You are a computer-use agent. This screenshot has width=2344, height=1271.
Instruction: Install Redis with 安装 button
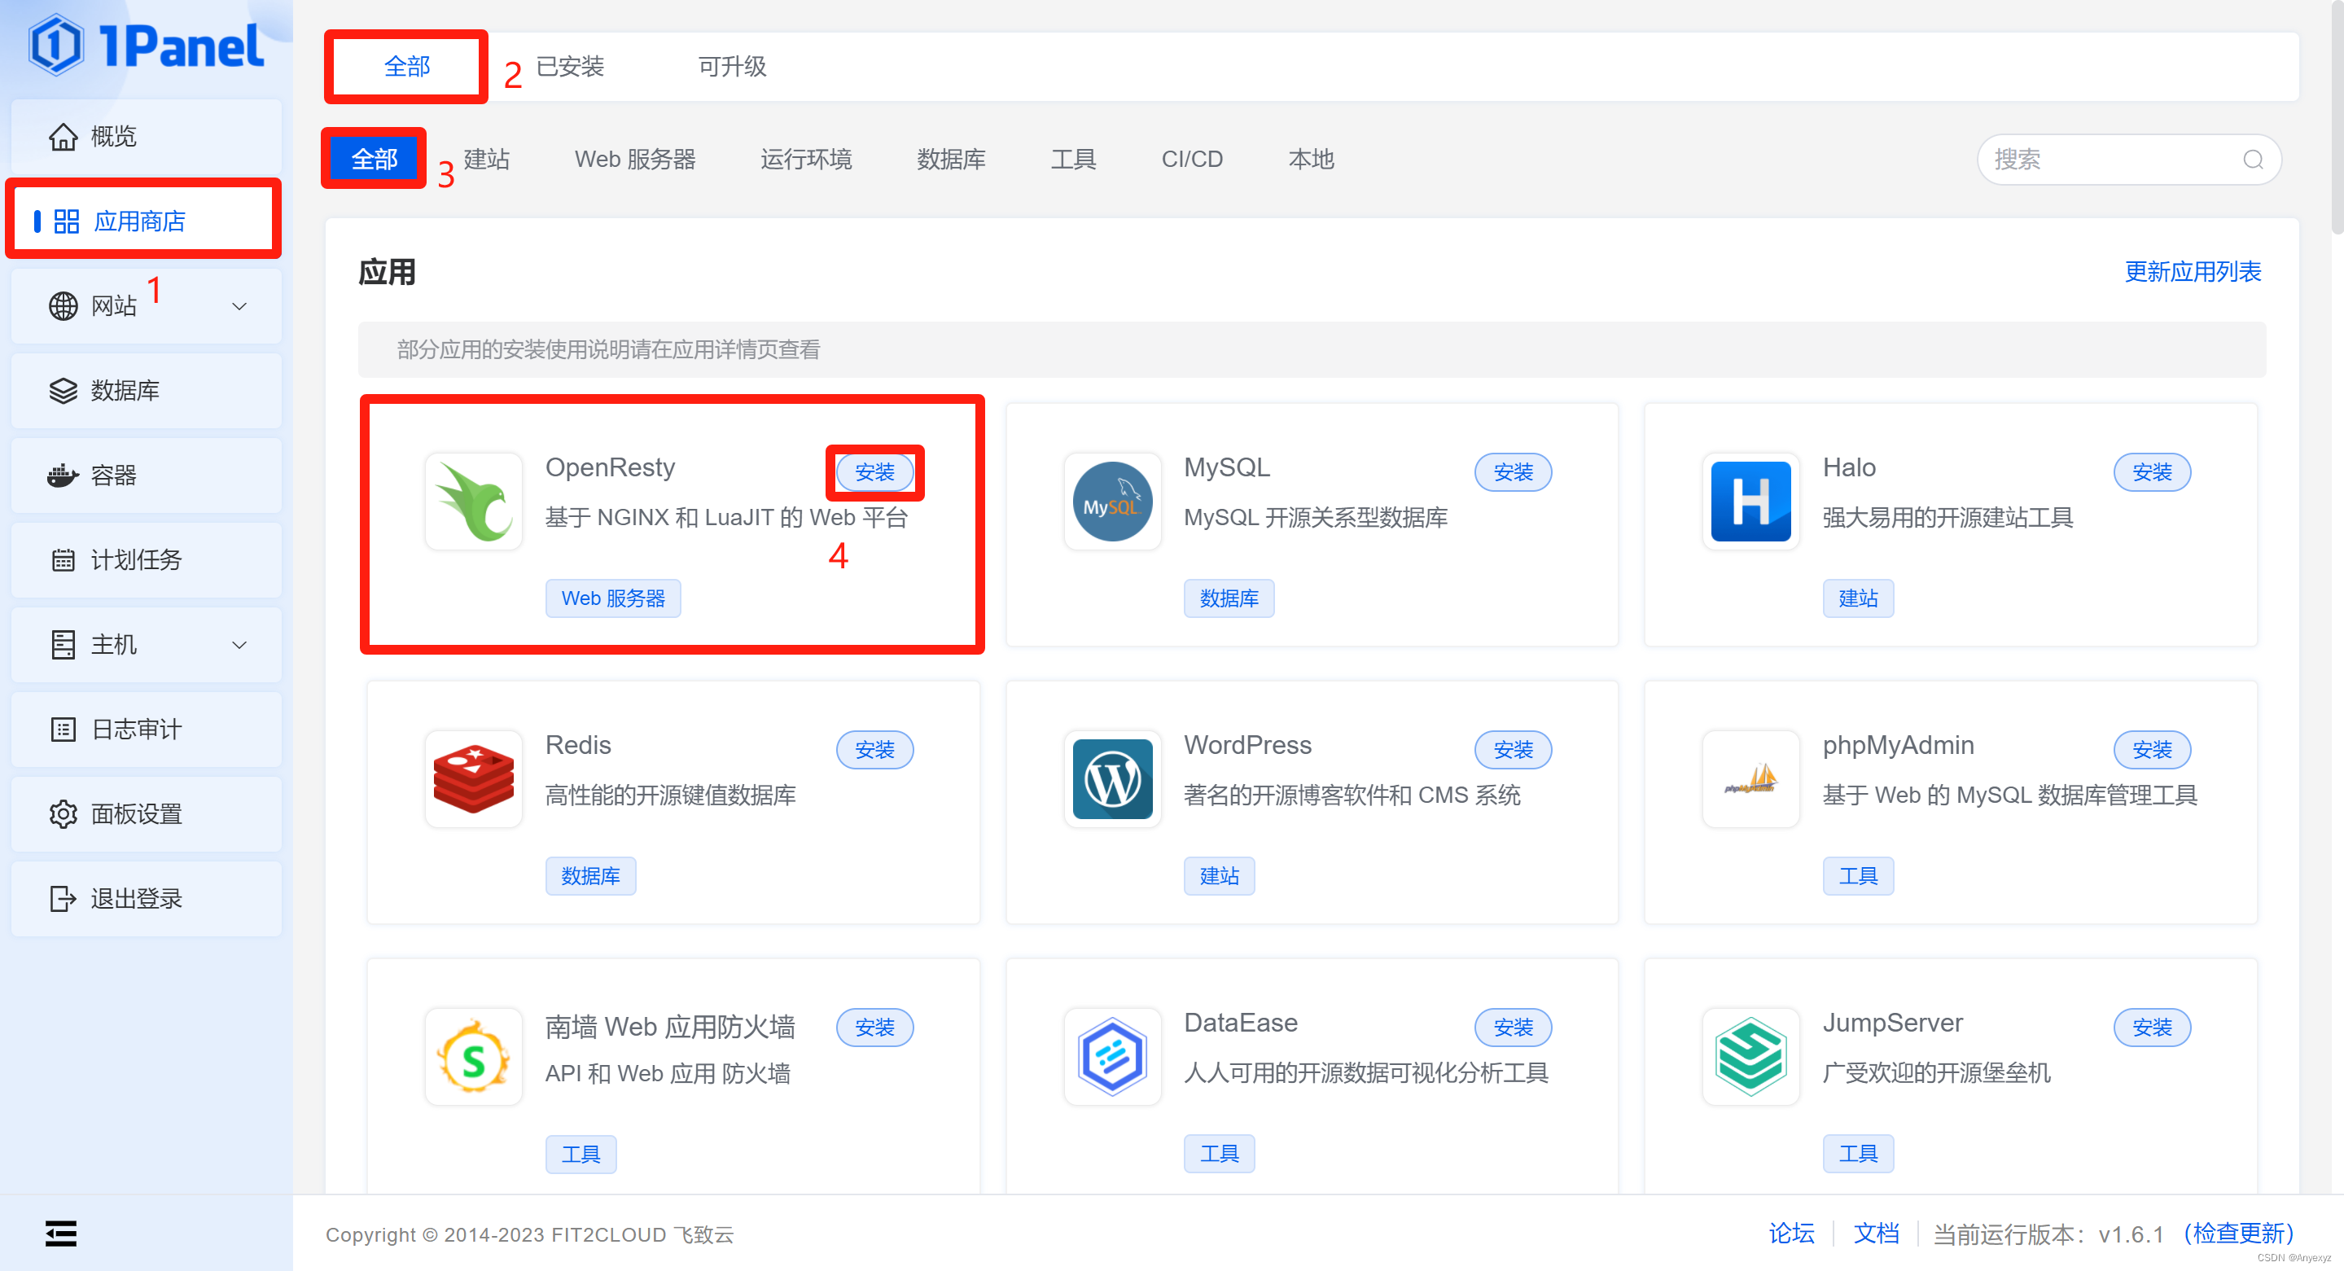pos(874,750)
